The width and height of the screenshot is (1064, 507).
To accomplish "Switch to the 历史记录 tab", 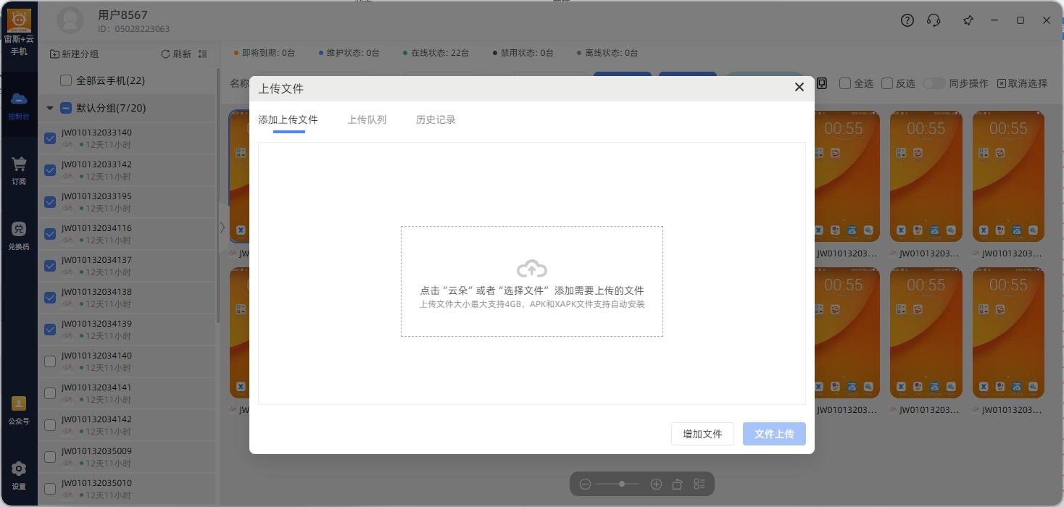I will [436, 120].
